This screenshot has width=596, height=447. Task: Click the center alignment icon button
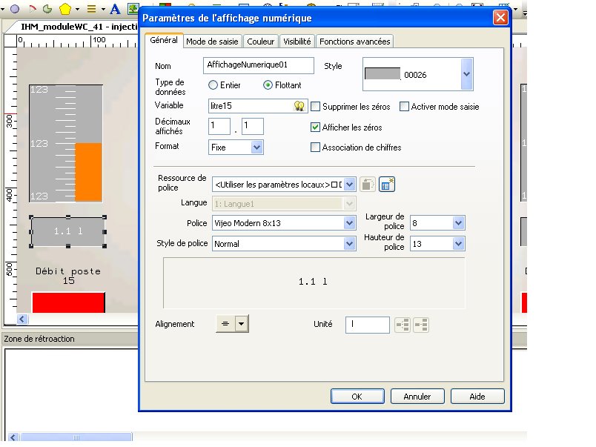click(225, 323)
